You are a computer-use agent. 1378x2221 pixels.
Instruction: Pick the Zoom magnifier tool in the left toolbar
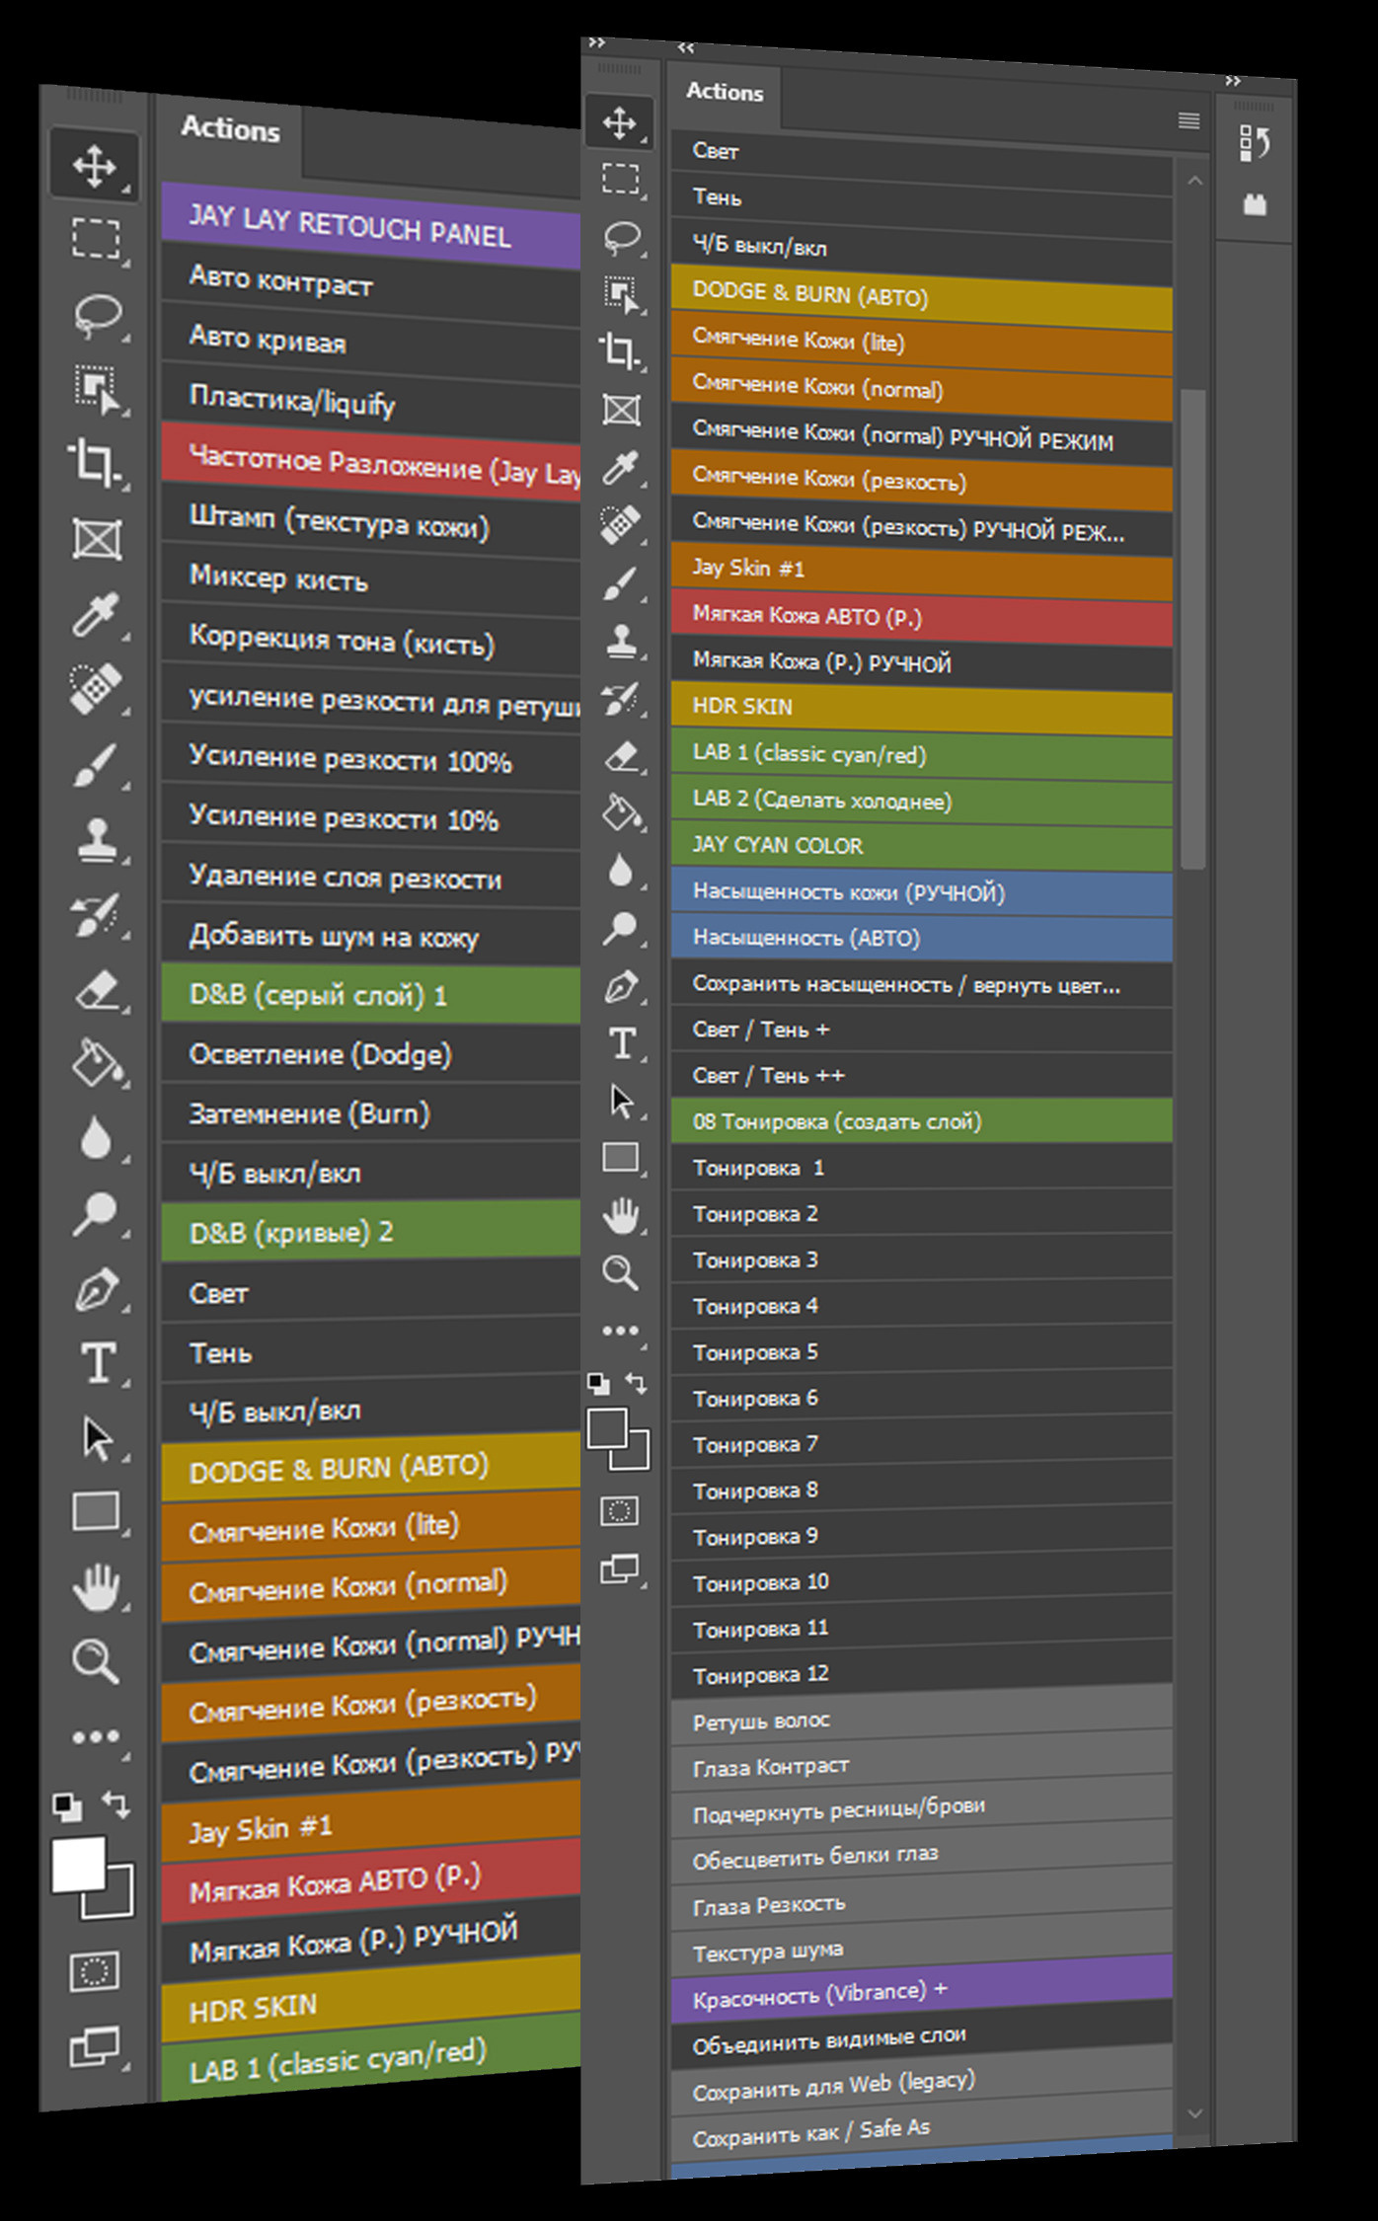[96, 1660]
